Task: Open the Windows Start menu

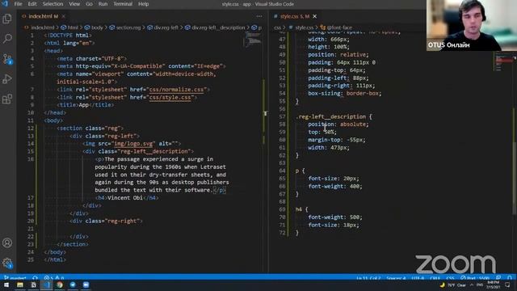Action: [x=6, y=285]
